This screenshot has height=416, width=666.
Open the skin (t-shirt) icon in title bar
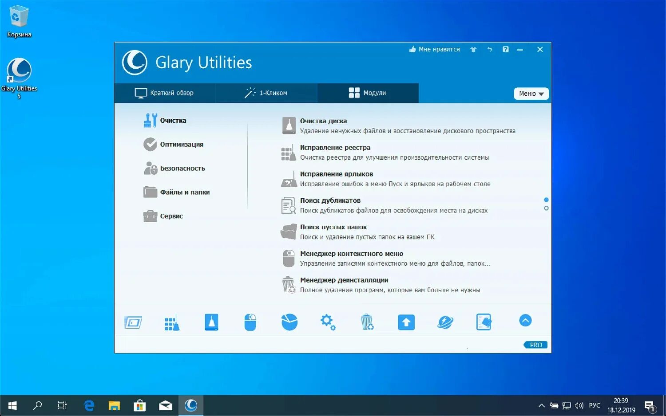(473, 49)
